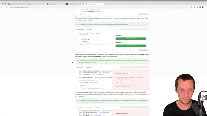
Task: Close the active Impact Playground tab
Action: (103, 4)
